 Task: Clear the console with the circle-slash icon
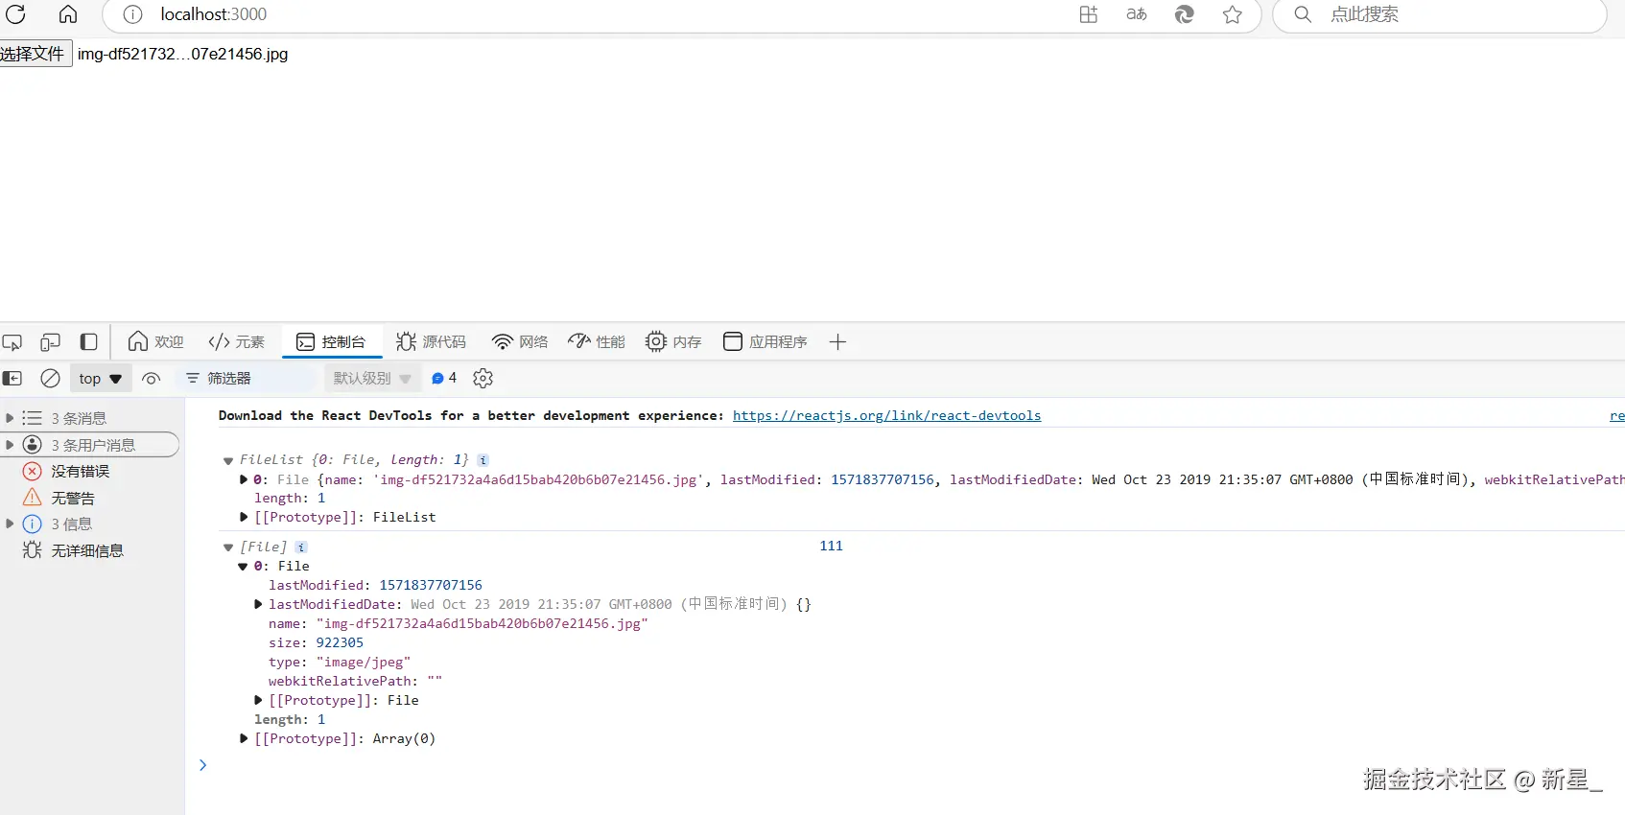click(x=51, y=379)
